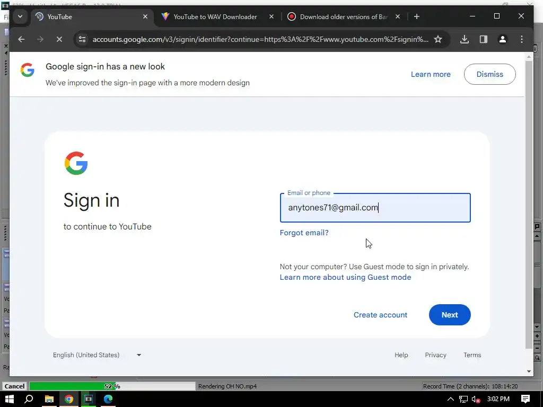Dismiss the new look banner
Screen dimensions: 543x407
pos(489,74)
